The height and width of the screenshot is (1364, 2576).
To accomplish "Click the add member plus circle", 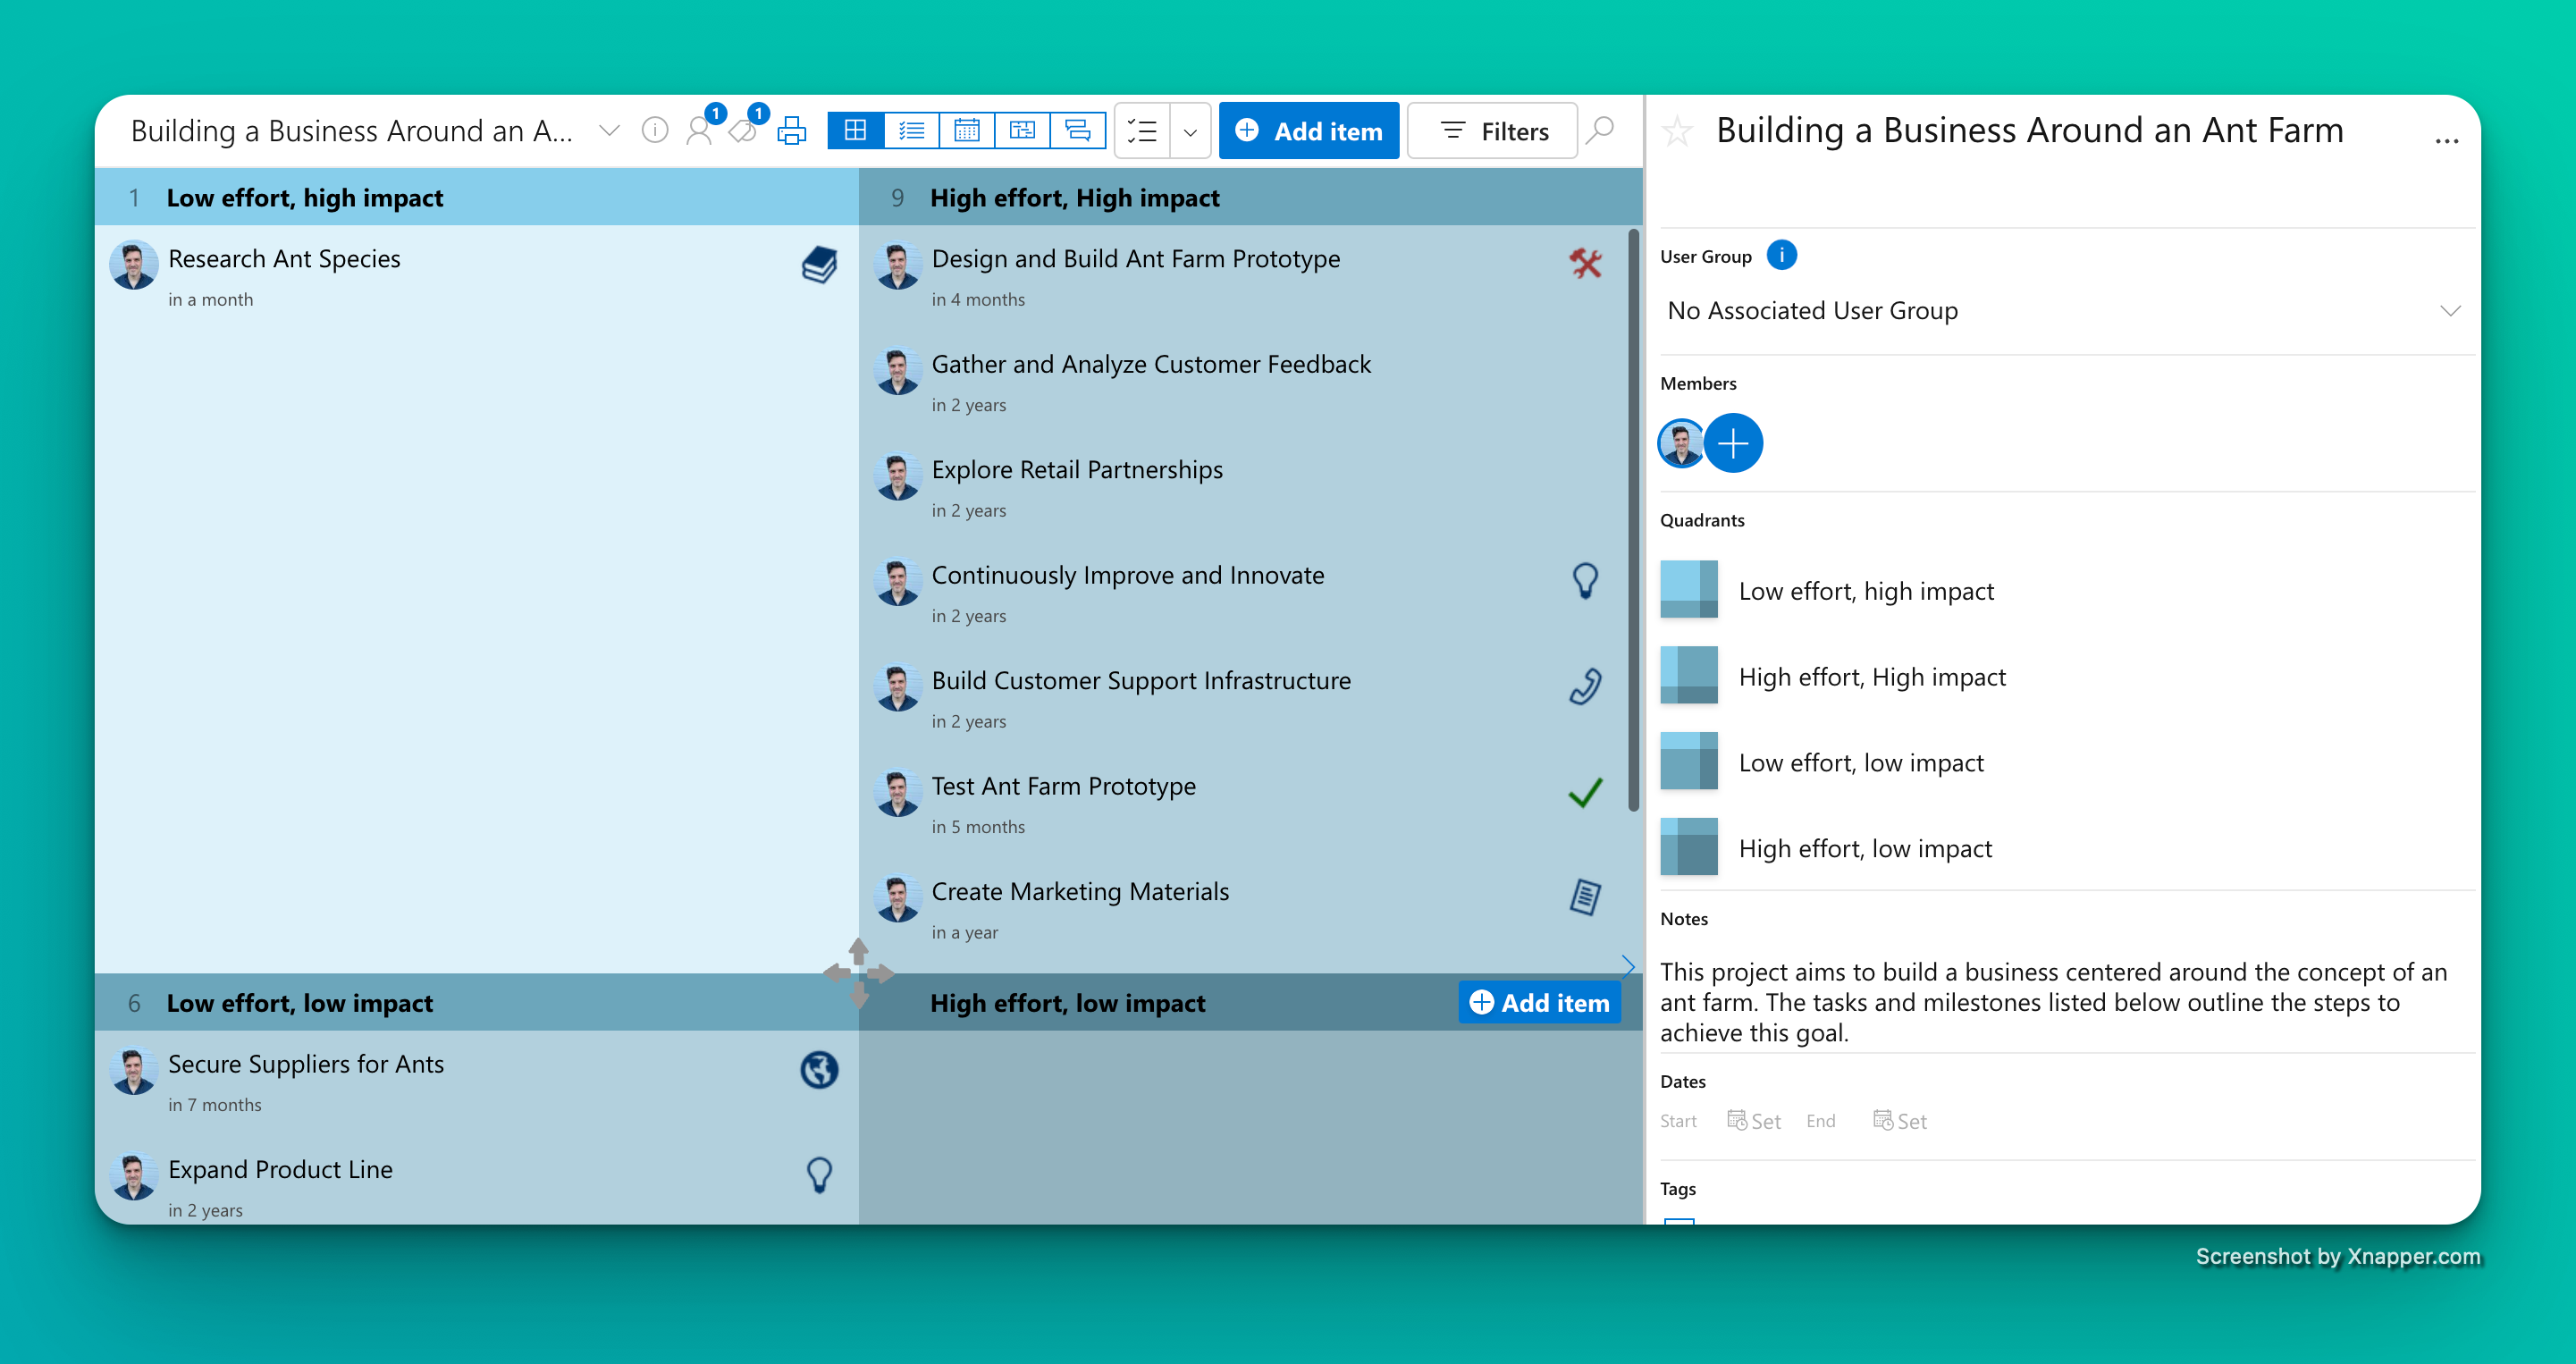I will (x=1733, y=443).
